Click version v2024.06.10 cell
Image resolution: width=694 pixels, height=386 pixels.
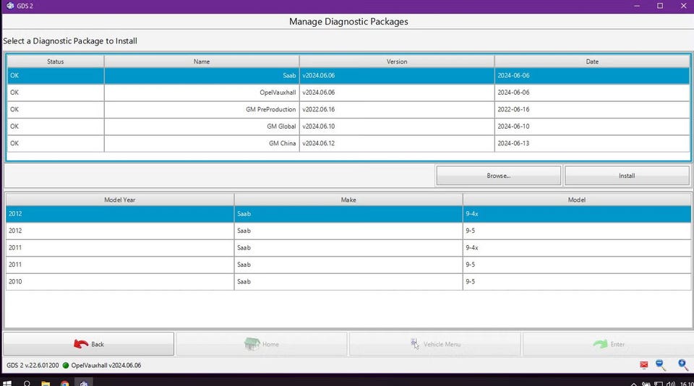coord(397,126)
